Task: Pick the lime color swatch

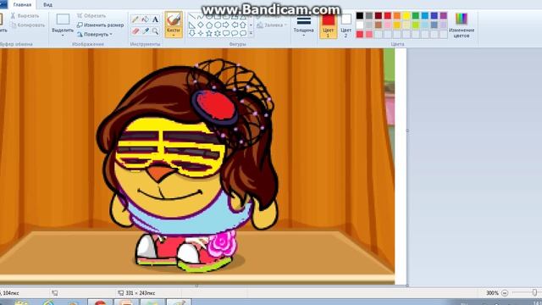Action: point(416,25)
